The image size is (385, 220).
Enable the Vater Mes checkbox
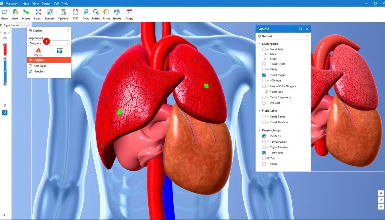[x=264, y=49]
